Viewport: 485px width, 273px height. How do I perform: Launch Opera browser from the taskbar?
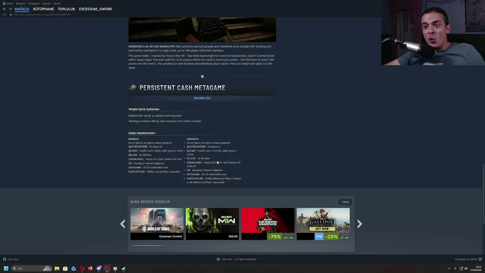tap(82, 268)
